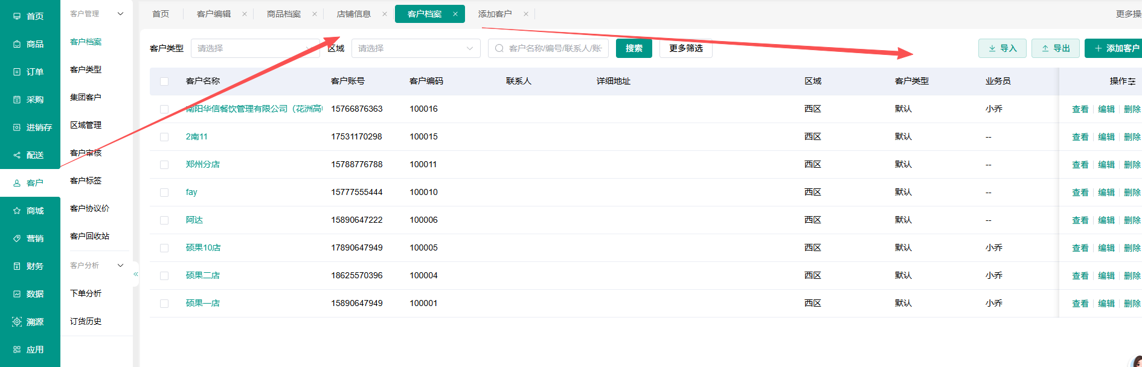
Task: Open customer 硕果二店 name link
Action: (203, 275)
